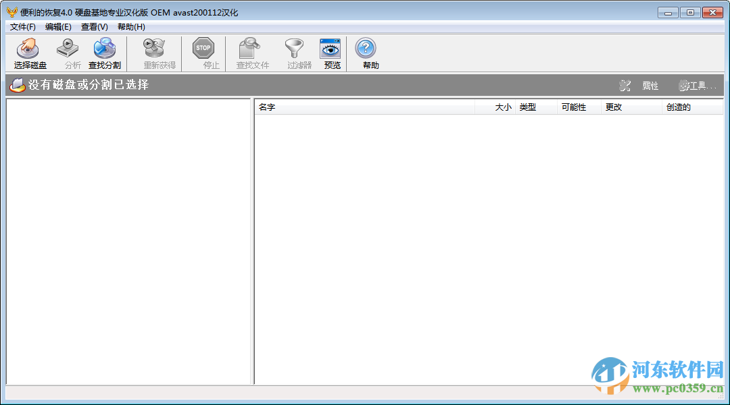Image resolution: width=730 pixels, height=405 pixels.
Task: Click the 可能性 column header
Action: coord(575,107)
